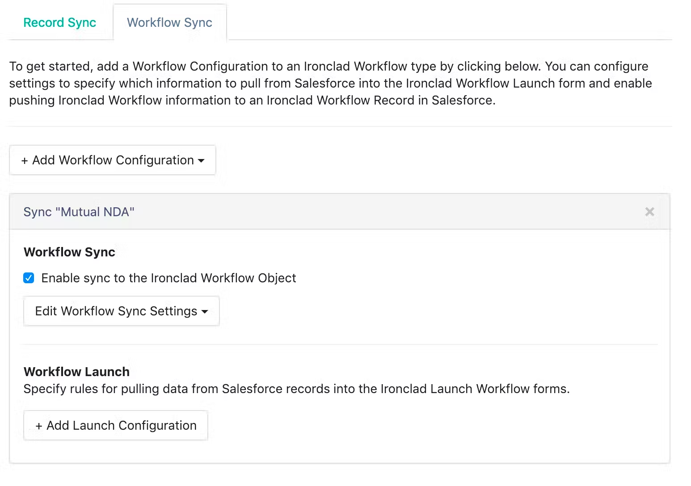Switch to the Record Sync tab
Screen dimensions: 691x486
[60, 22]
